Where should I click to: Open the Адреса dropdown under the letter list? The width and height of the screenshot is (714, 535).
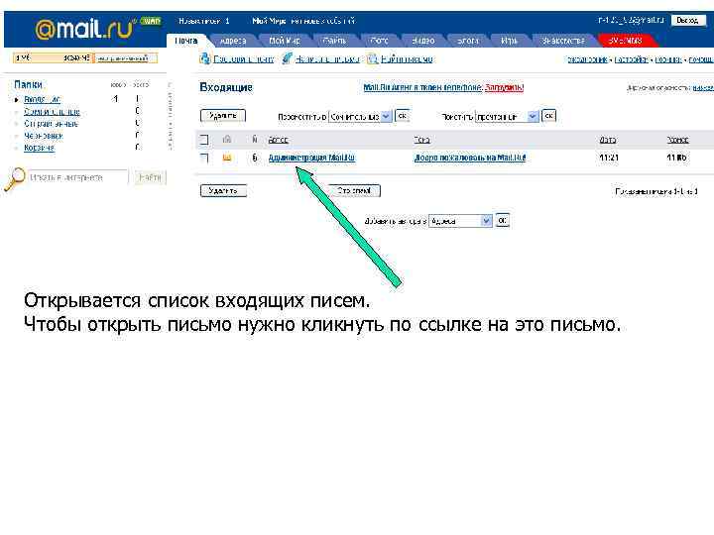[x=460, y=221]
